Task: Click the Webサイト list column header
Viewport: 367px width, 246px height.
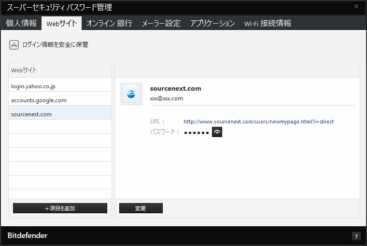Action: [x=60, y=70]
